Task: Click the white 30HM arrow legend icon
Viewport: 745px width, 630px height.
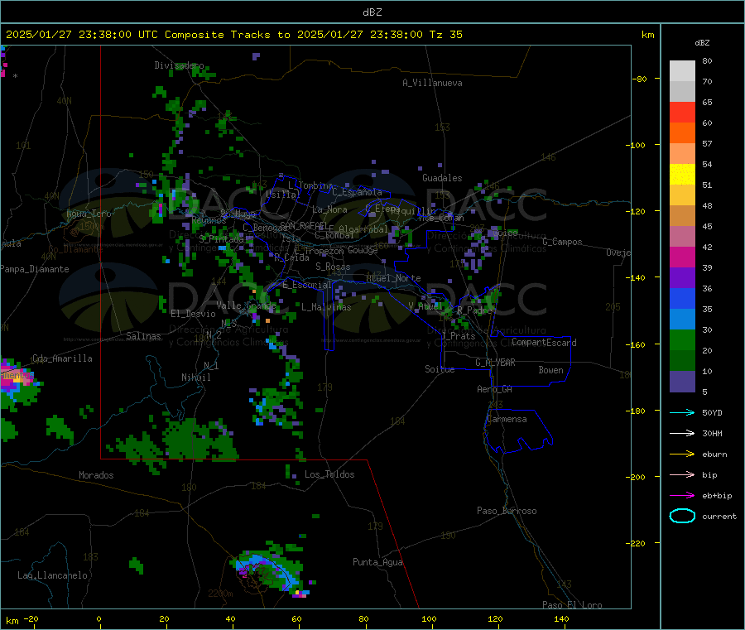Action: click(682, 433)
